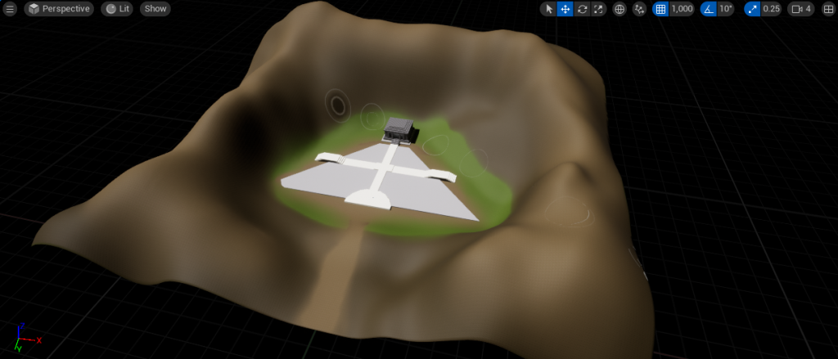
Task: Select the Scale tool
Action: [x=598, y=9]
